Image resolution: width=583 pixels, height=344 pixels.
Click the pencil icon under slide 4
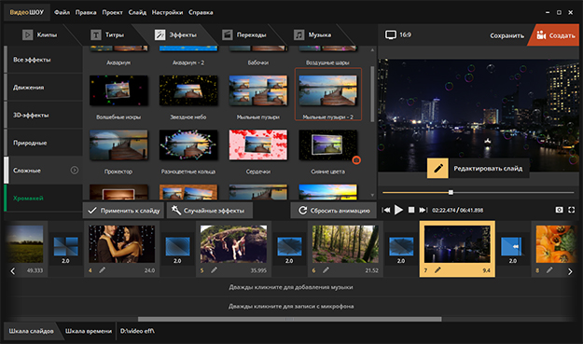(102, 270)
